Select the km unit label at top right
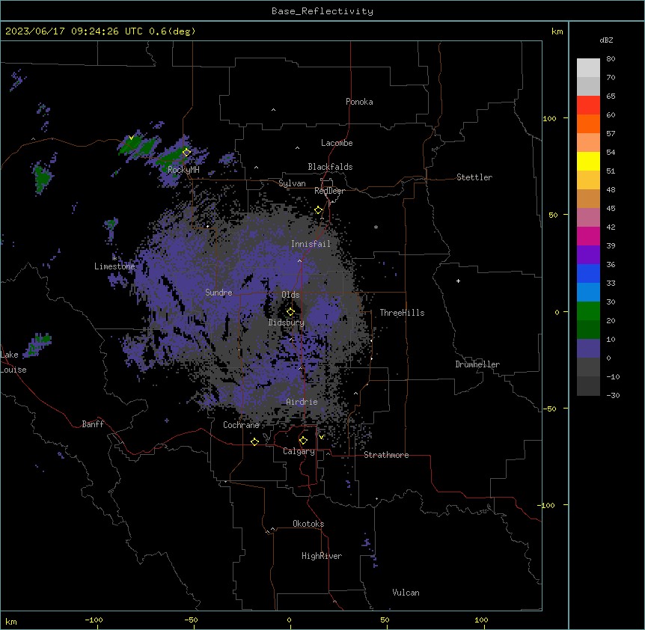The width and height of the screenshot is (645, 630). pos(557,31)
